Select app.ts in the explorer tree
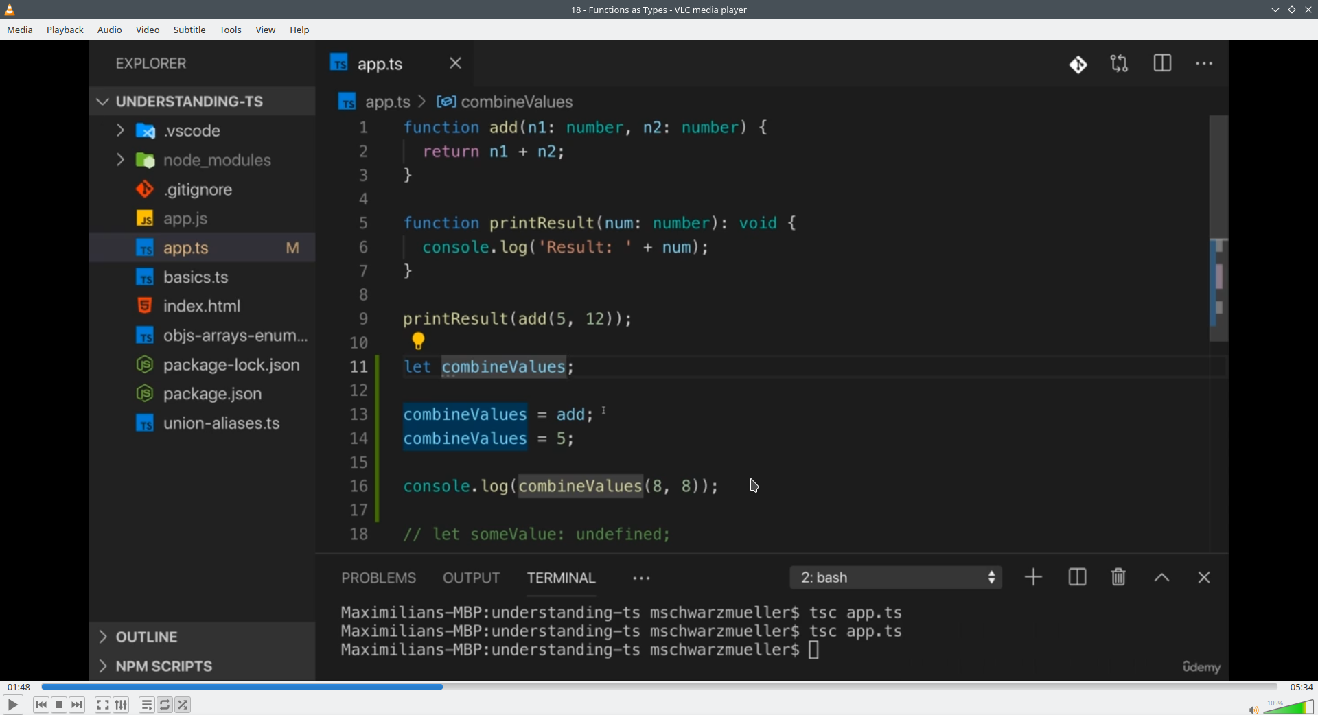Image resolution: width=1318 pixels, height=715 pixels. [x=203, y=248]
